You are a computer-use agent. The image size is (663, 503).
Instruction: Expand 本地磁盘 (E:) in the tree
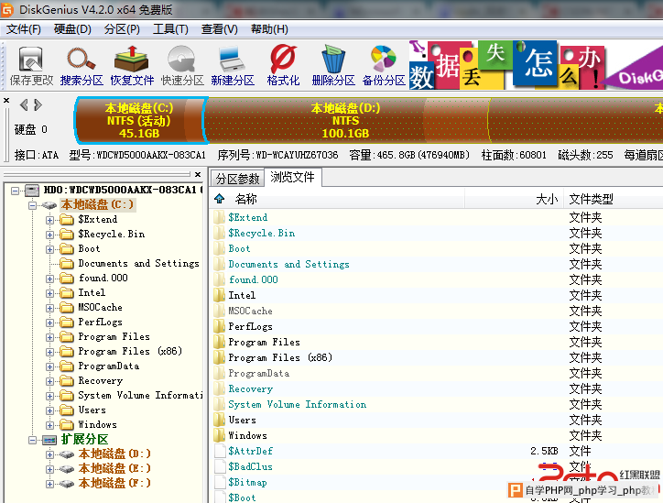coord(49,470)
